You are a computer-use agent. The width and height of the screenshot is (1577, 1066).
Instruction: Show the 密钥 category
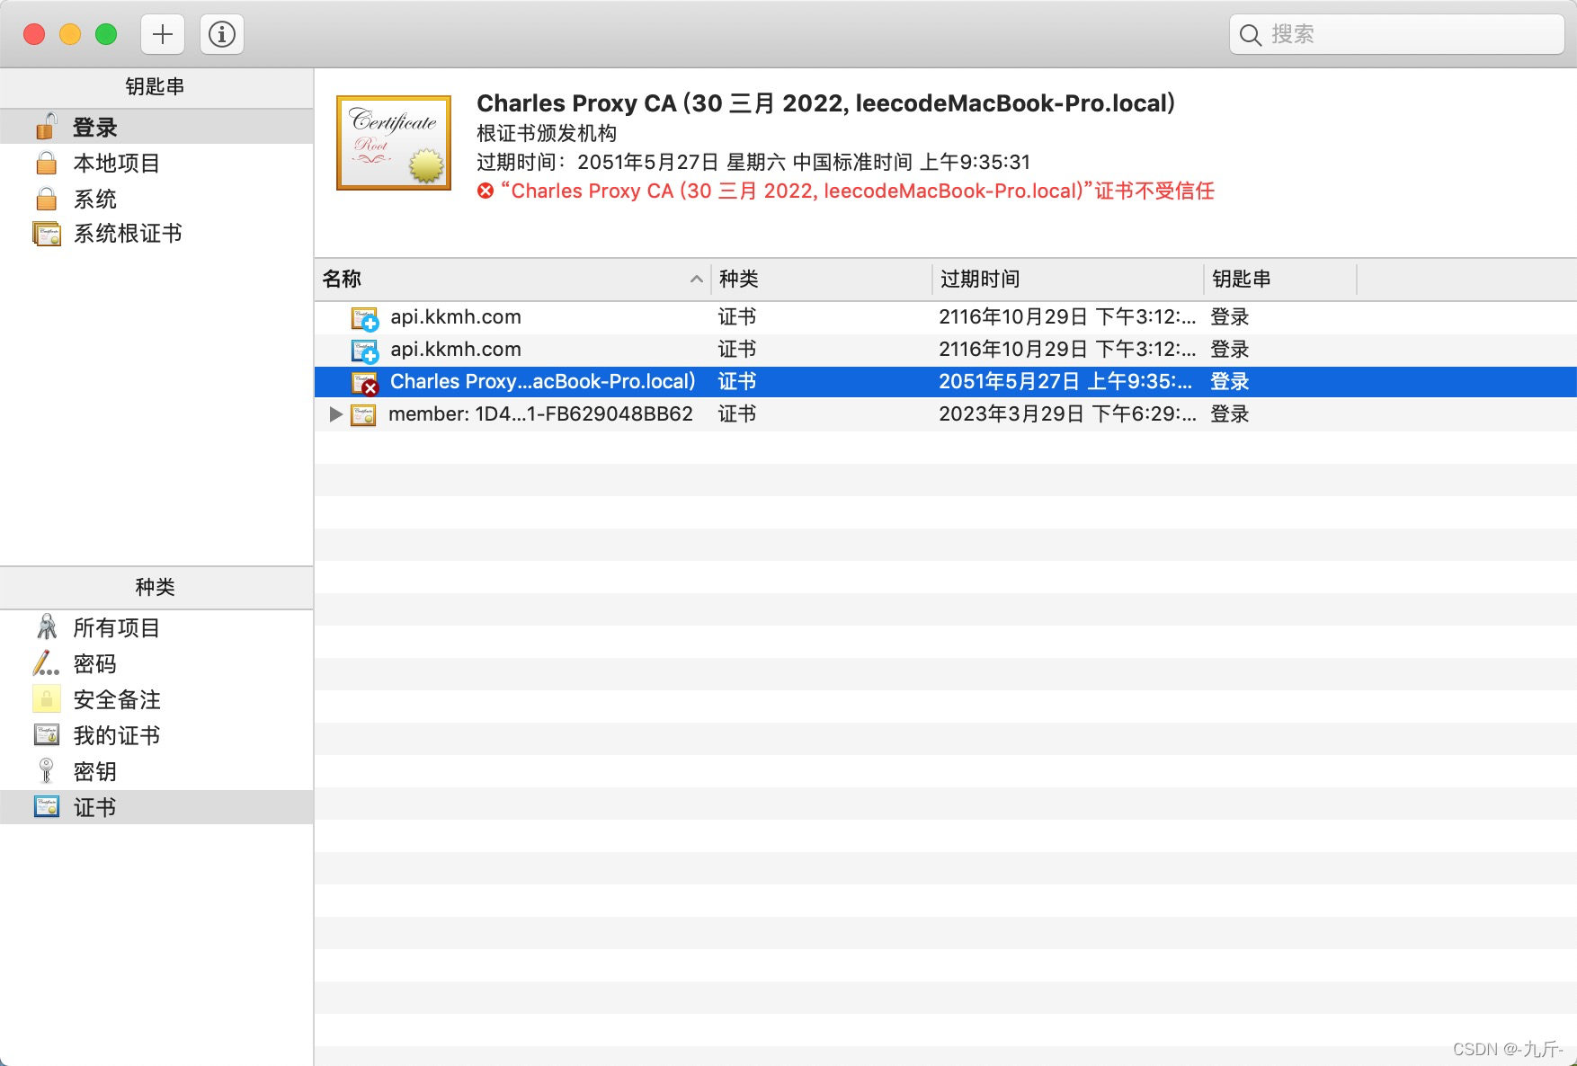pos(156,771)
